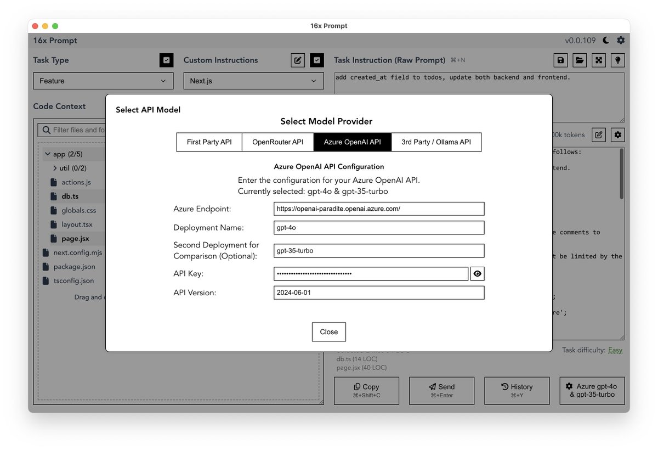The height and width of the screenshot is (450, 658).
Task: Switch to OpenRouter API tab
Action: click(278, 142)
